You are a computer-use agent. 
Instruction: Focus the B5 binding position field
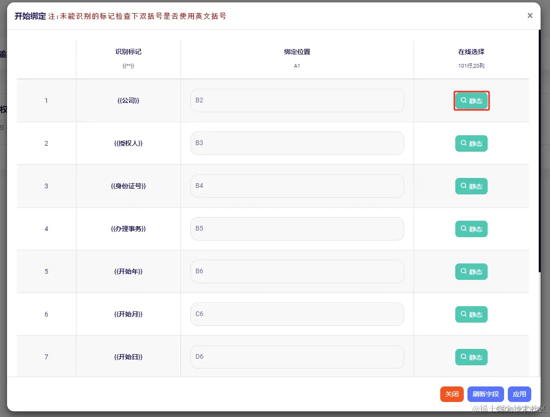[297, 229]
